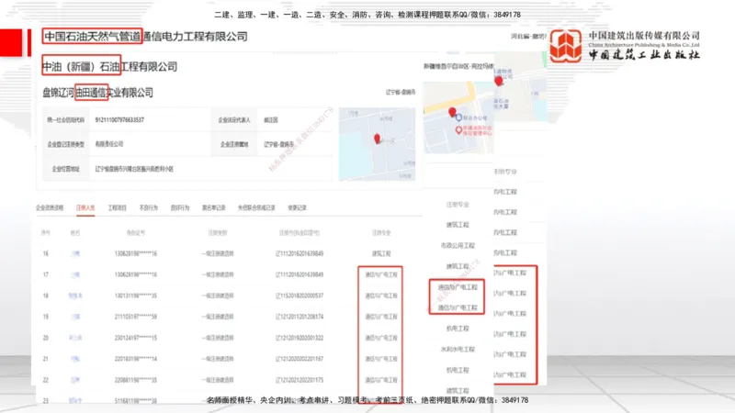Click the name link in row 21
The image size is (735, 413).
75,359
